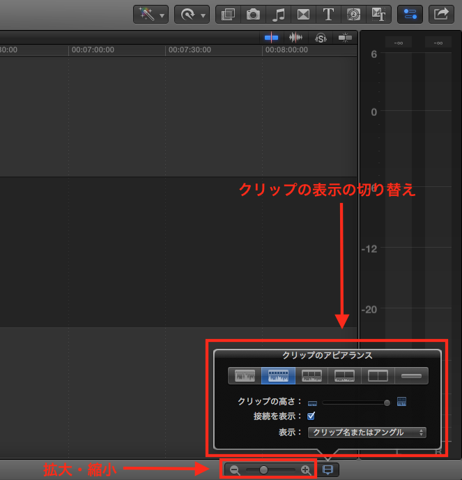462x480 pixels.
Task: Open the Titles browser T icon
Action: click(328, 15)
